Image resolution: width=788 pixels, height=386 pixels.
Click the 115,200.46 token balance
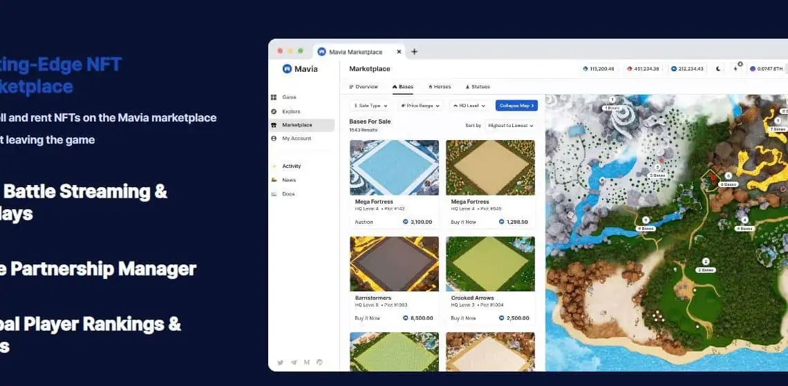click(x=599, y=69)
